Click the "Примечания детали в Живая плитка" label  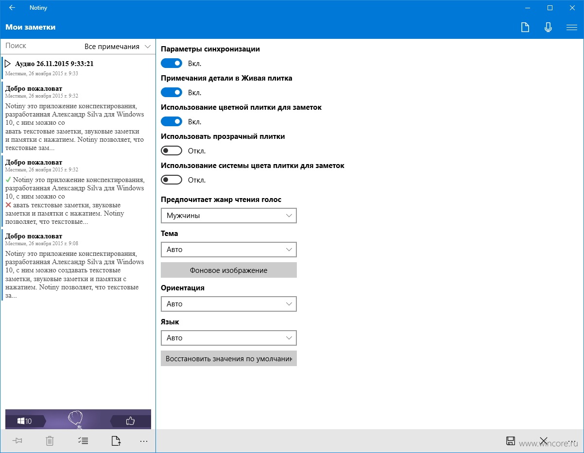point(226,78)
